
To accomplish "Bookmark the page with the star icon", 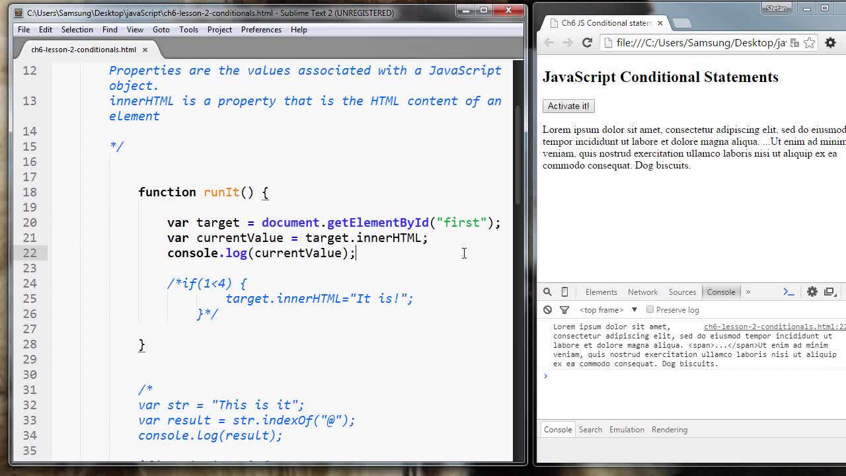I will (810, 42).
